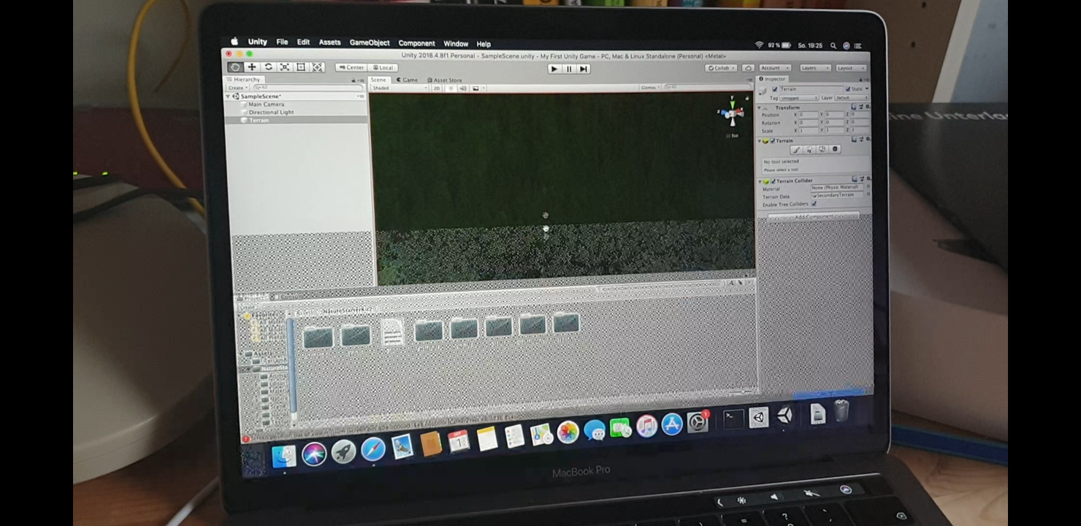The height and width of the screenshot is (526, 1081).
Task: Open the Tag dropdown showing Untagged
Action: (798, 98)
